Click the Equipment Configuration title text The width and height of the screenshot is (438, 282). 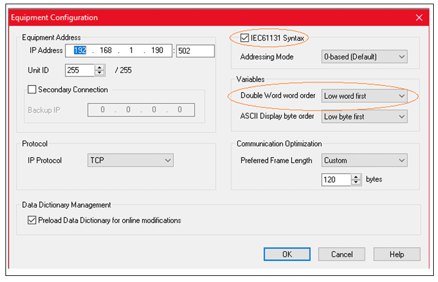(x=55, y=18)
